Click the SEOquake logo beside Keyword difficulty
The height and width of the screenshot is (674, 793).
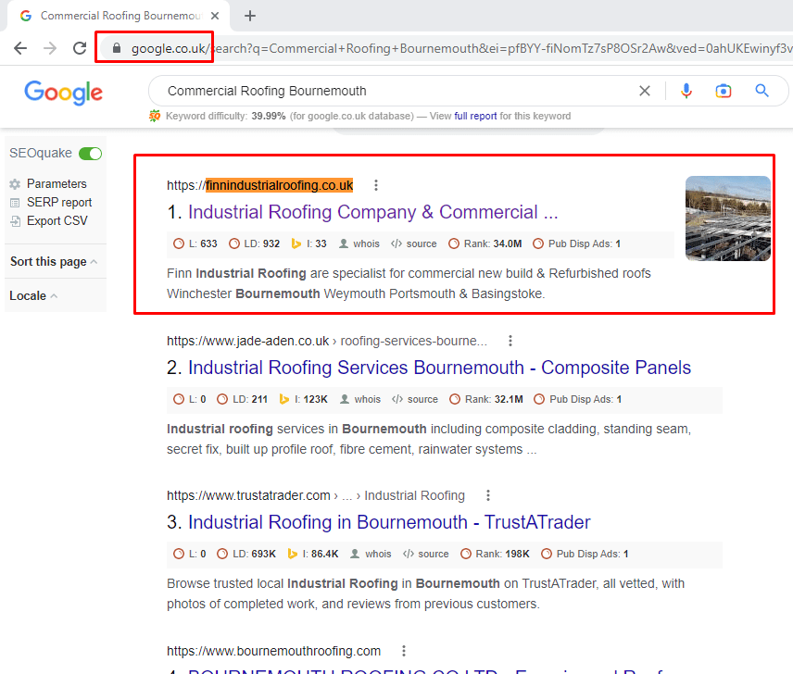[x=155, y=117]
